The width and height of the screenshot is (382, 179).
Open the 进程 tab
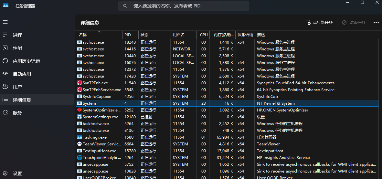tap(37, 35)
